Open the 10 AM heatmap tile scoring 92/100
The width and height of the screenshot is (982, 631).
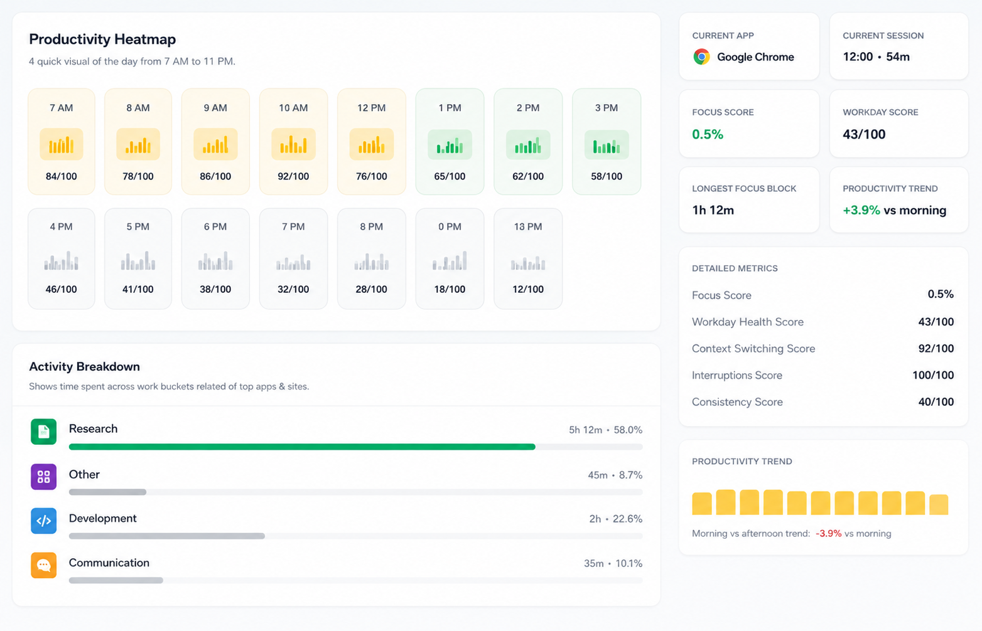(x=293, y=142)
